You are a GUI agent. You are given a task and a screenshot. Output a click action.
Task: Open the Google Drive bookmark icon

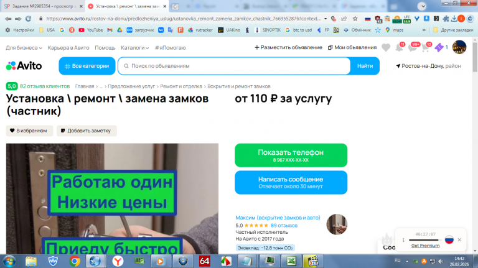click(119, 30)
